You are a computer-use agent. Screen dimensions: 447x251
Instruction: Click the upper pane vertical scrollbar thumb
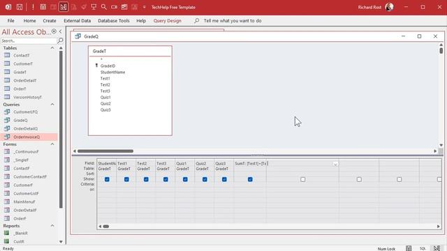pos(441,51)
